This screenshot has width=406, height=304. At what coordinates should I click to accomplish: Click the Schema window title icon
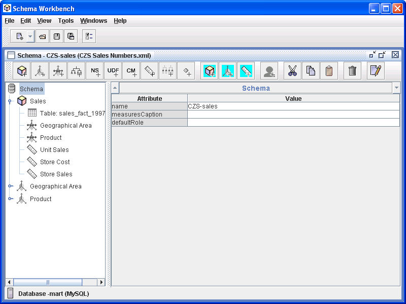pyautogui.click(x=11, y=55)
